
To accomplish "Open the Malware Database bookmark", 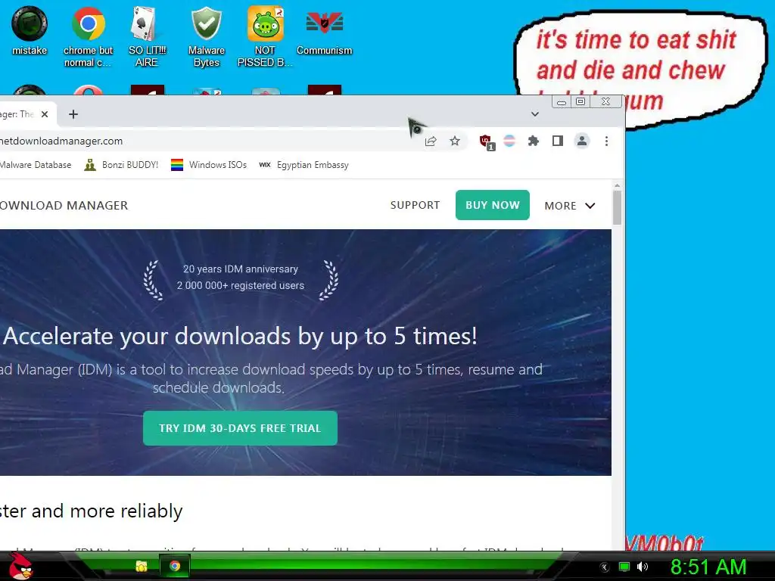I will click(35, 165).
